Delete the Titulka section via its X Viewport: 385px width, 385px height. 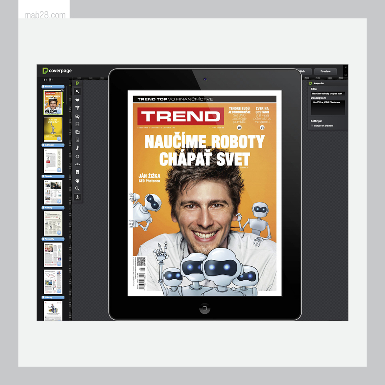point(63,87)
